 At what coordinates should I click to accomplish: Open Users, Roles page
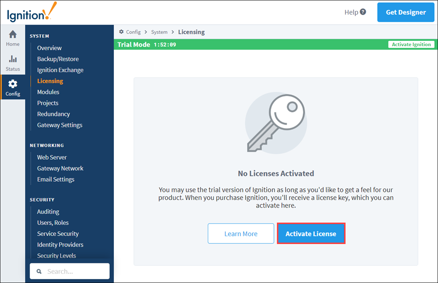click(x=53, y=223)
